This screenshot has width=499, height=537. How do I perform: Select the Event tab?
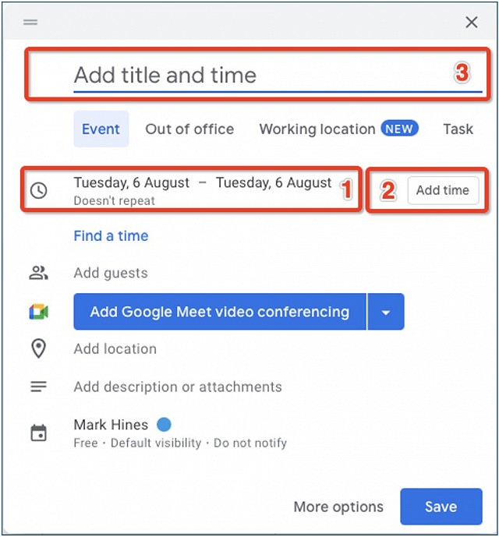[x=101, y=129]
